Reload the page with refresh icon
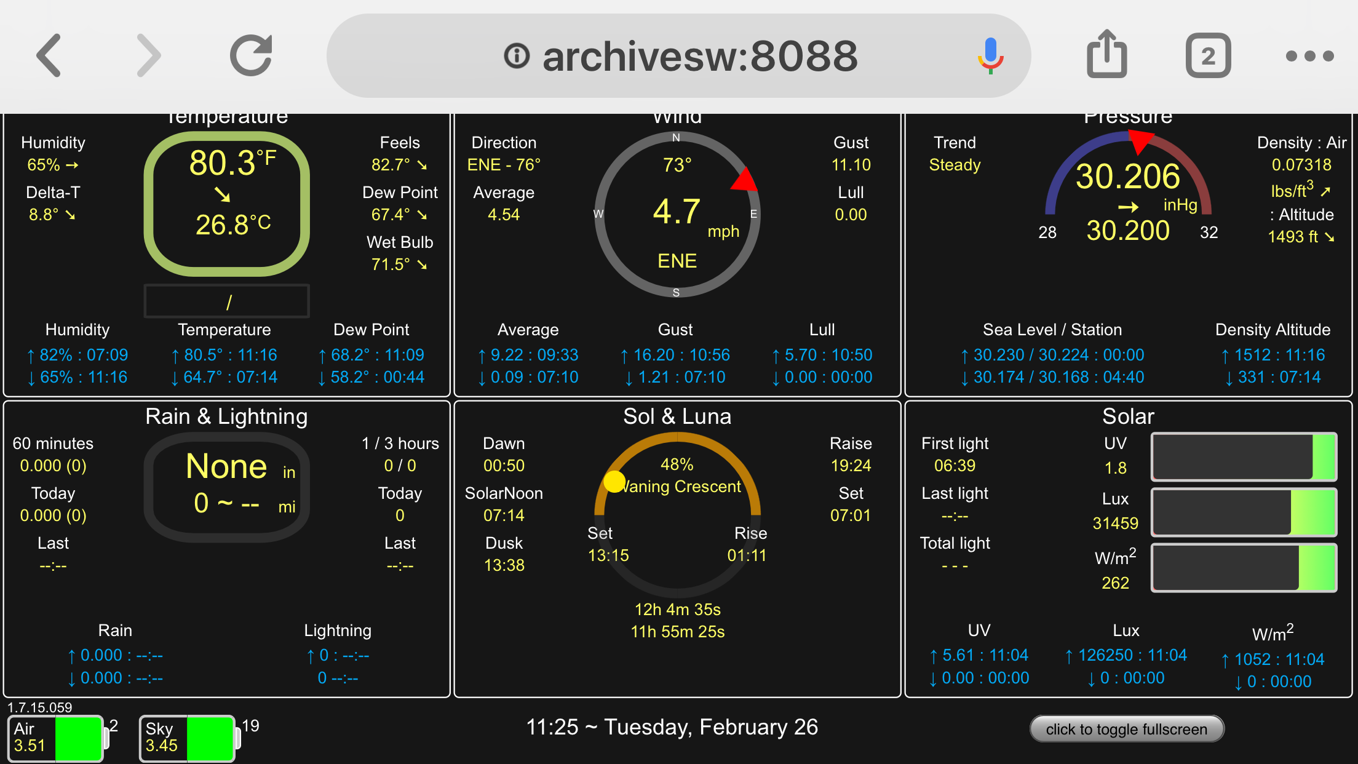The image size is (1358, 764). (251, 56)
